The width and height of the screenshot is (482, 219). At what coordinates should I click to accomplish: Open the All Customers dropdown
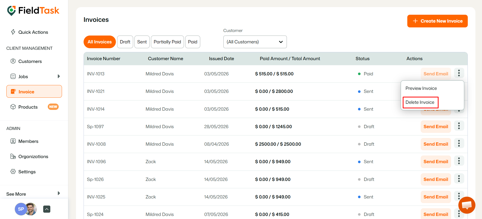pyautogui.click(x=255, y=42)
